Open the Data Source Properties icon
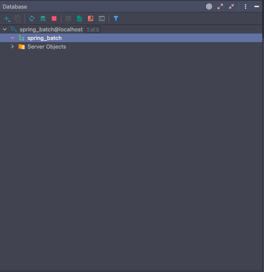The width and height of the screenshot is (264, 272). point(43,18)
